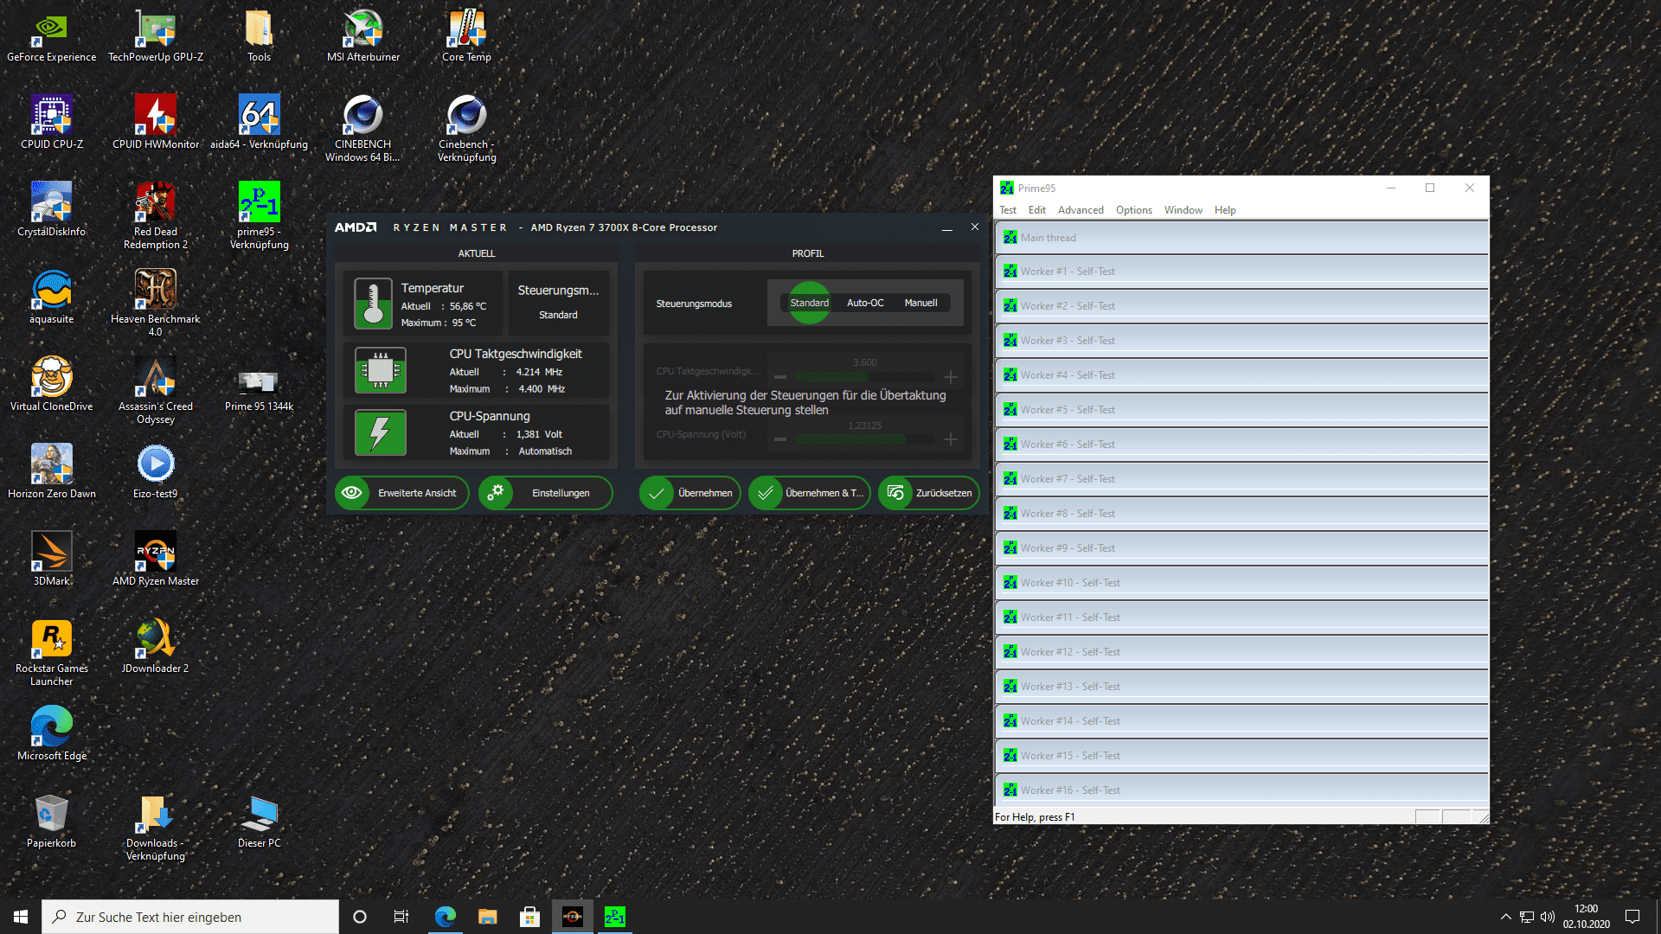Switch Steuerungsmodus to Auto-OC
This screenshot has width=1661, height=934.
click(865, 303)
